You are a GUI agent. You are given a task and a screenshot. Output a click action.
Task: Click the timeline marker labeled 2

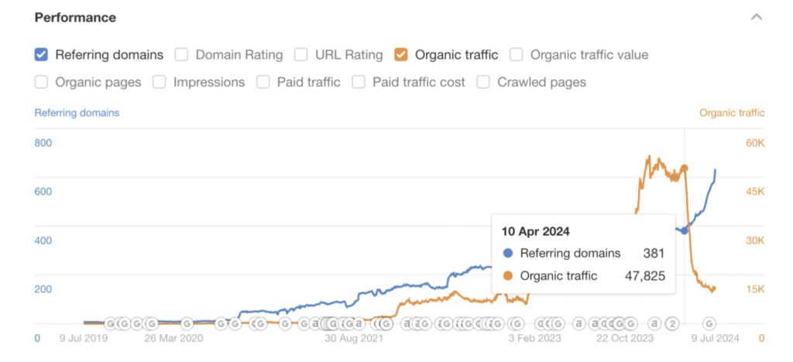pyautogui.click(x=673, y=323)
